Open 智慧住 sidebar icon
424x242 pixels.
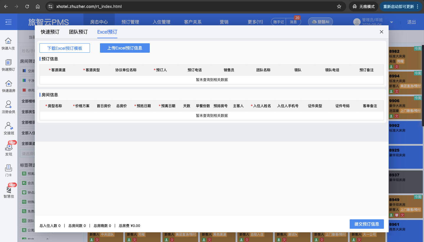(x=8, y=192)
